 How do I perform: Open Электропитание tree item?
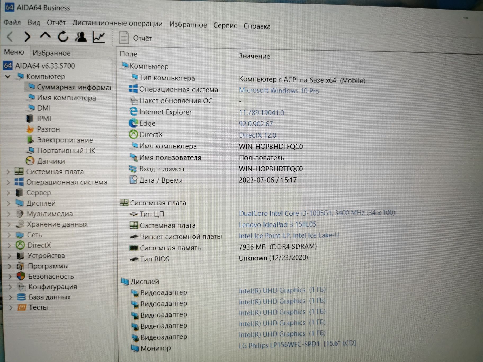60,140
